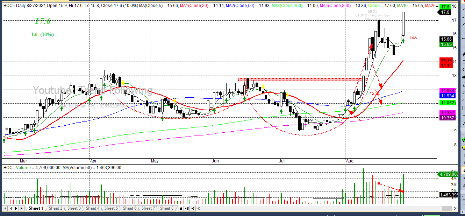Click the next sheet arrow
The height and width of the screenshot is (216, 465).
[16, 209]
